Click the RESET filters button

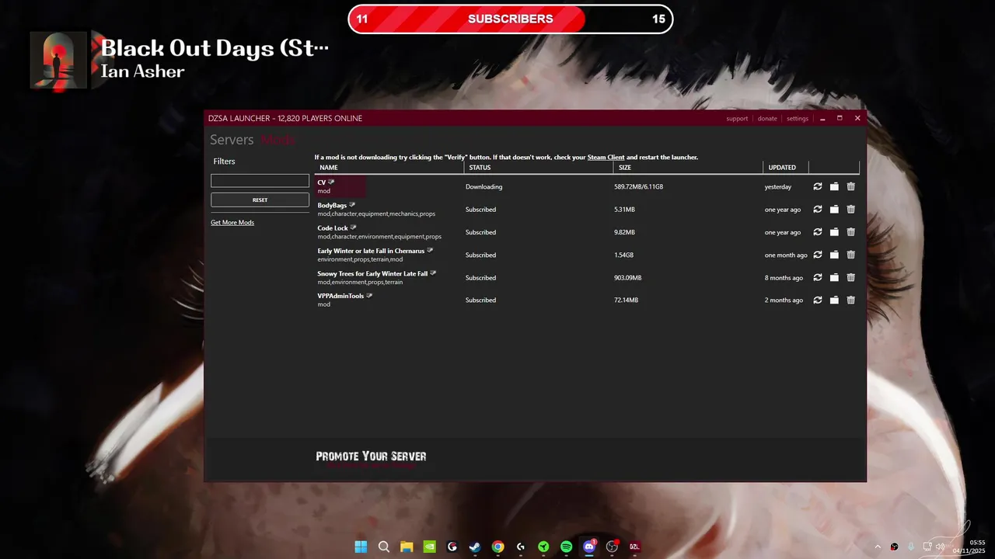coord(260,200)
